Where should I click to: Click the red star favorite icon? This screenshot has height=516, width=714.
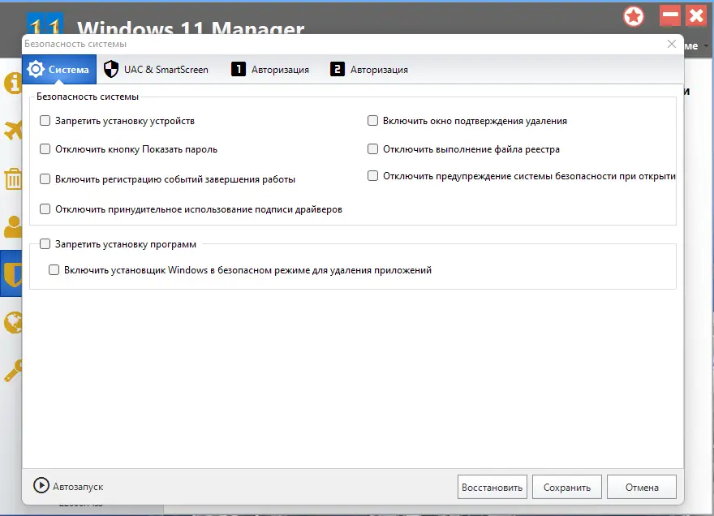[634, 17]
